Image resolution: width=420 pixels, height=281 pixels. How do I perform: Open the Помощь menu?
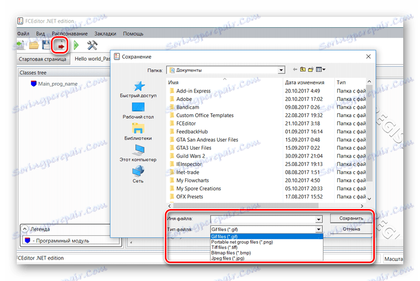tap(133, 34)
